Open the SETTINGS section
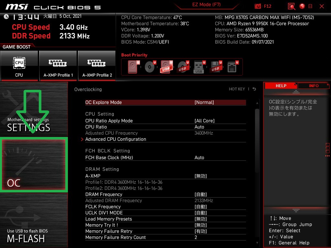Viewport: 331px width, 248px height. click(34, 109)
